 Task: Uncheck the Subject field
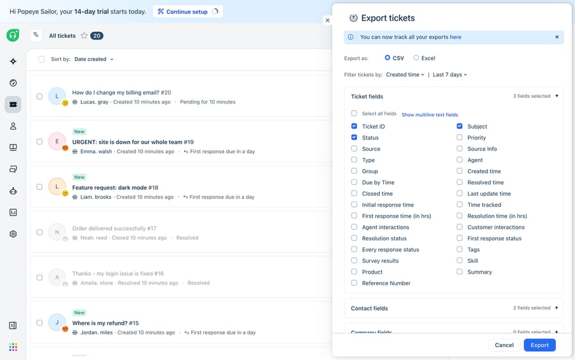[x=459, y=126]
